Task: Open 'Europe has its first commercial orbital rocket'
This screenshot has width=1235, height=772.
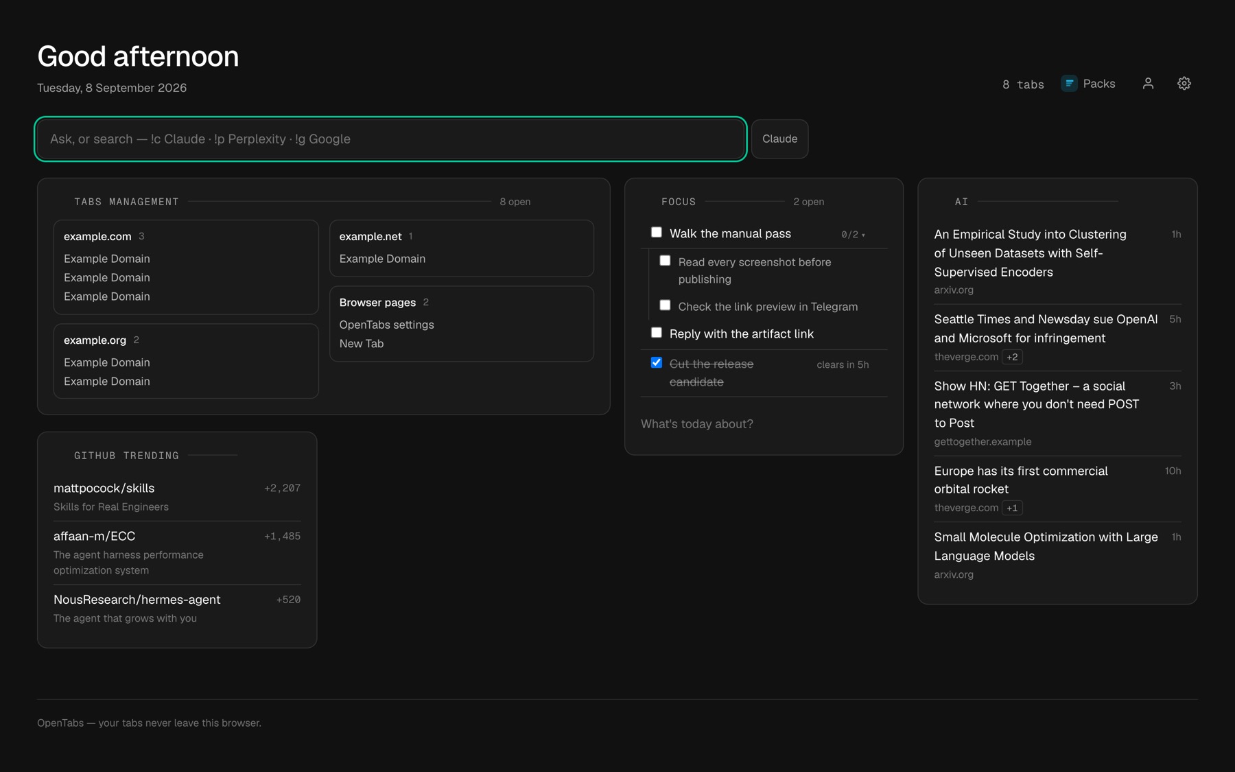Action: [x=1021, y=480]
